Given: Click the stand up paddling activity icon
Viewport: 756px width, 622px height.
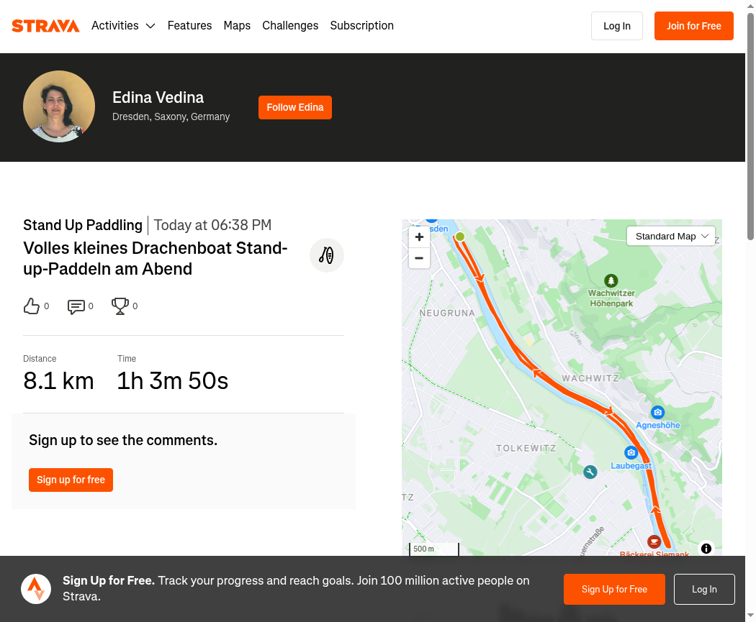Looking at the screenshot, I should 326,255.
